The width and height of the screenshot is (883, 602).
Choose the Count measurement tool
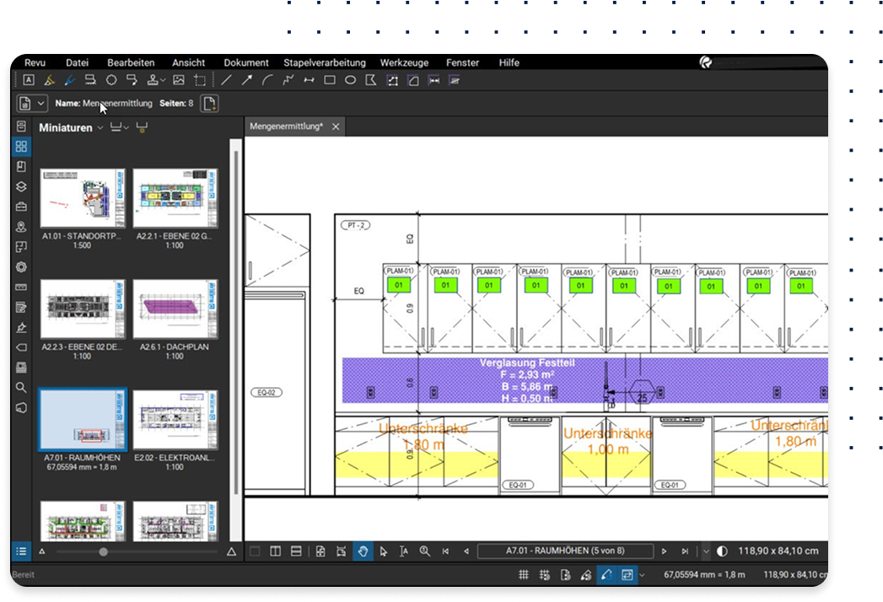click(454, 81)
